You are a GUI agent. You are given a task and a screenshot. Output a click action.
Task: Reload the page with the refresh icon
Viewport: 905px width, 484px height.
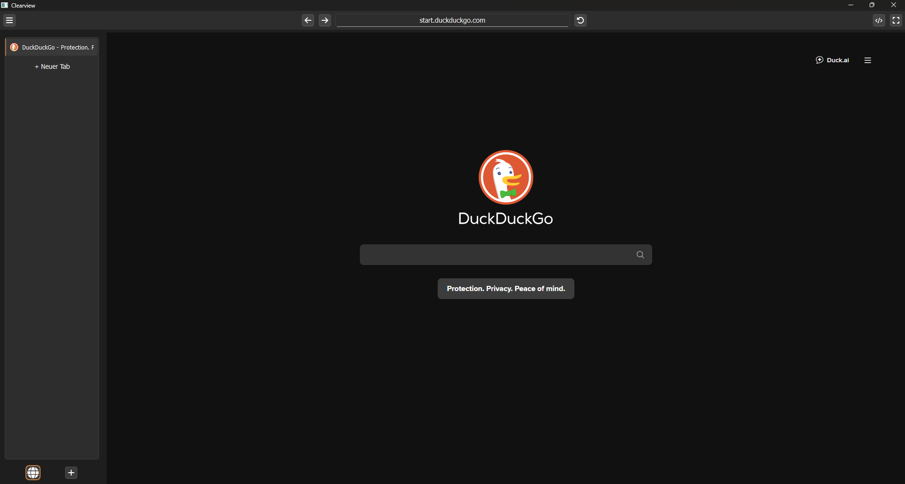point(581,20)
